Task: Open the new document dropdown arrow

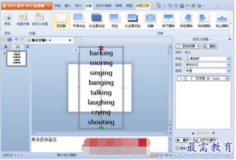Action: point(81,40)
